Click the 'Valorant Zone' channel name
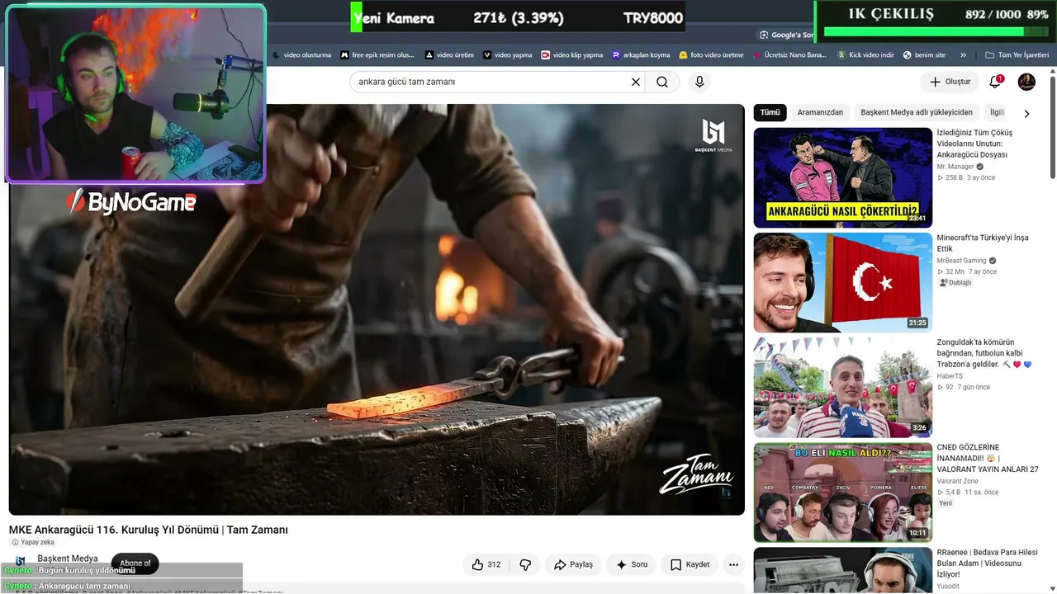Viewport: 1057px width, 594px height. [957, 481]
